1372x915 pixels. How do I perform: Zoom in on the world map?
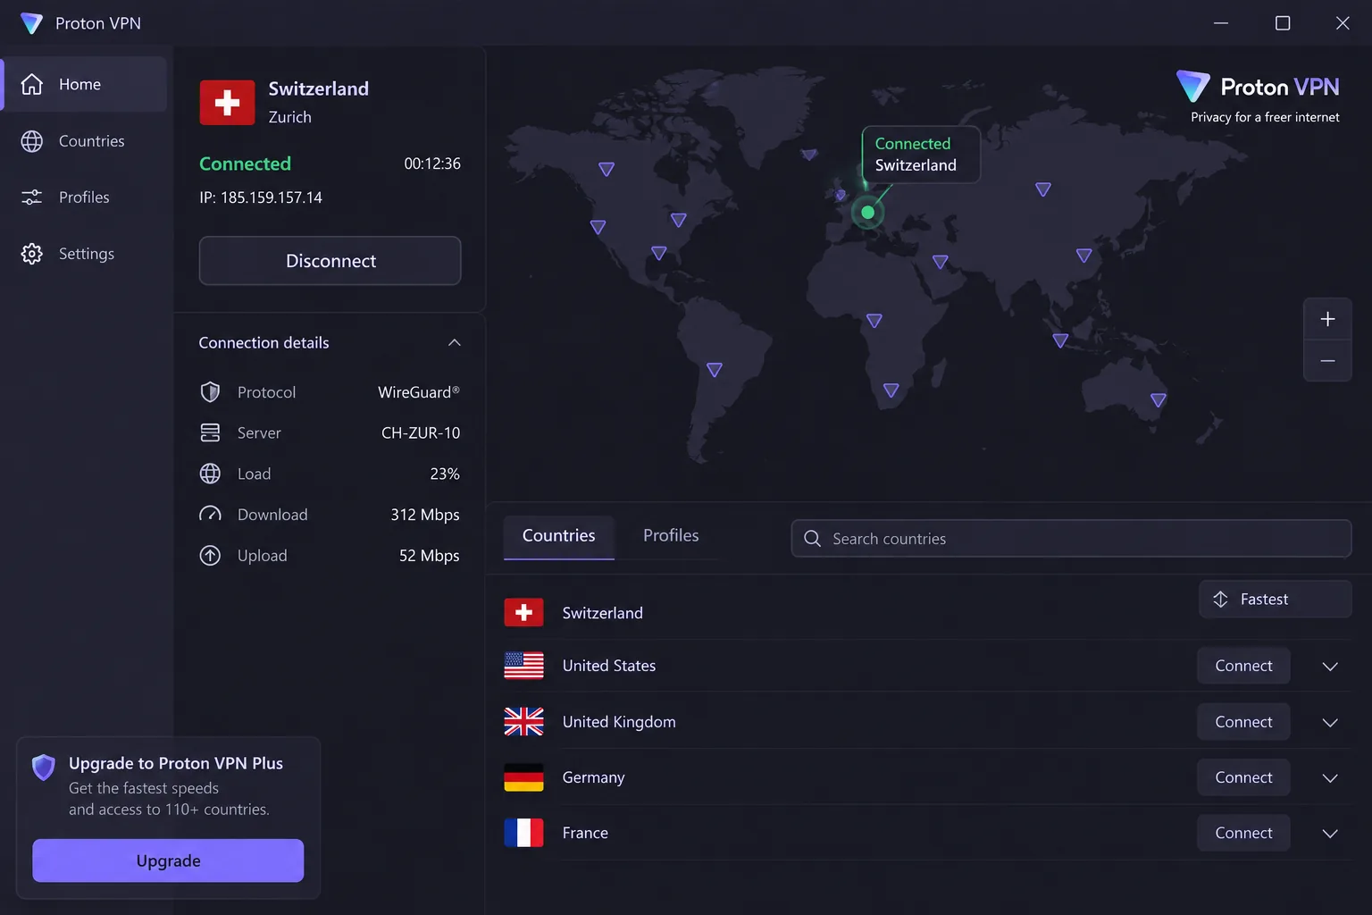click(1327, 319)
